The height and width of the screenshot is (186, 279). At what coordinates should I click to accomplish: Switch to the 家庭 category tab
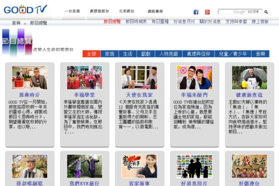pyautogui.click(x=110, y=54)
